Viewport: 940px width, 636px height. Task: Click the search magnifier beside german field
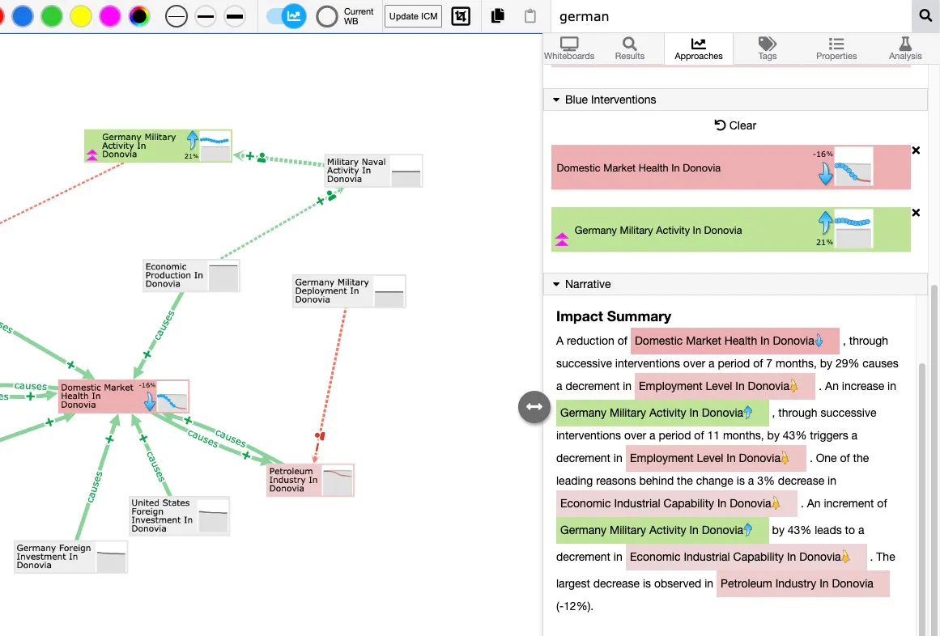click(925, 16)
